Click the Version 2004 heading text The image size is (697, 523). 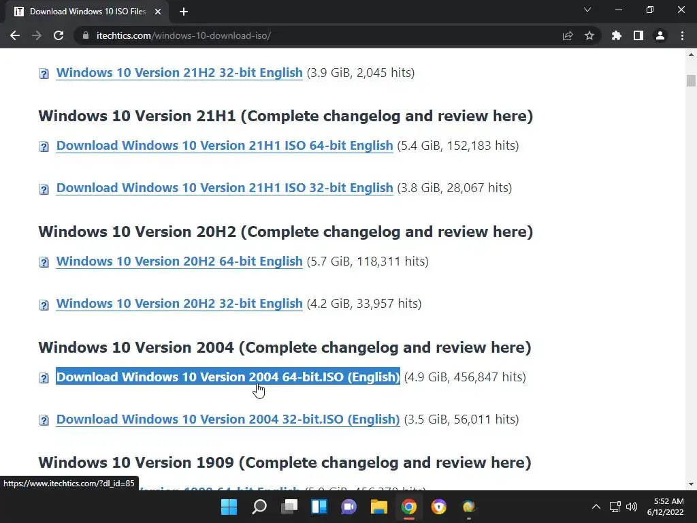point(285,347)
